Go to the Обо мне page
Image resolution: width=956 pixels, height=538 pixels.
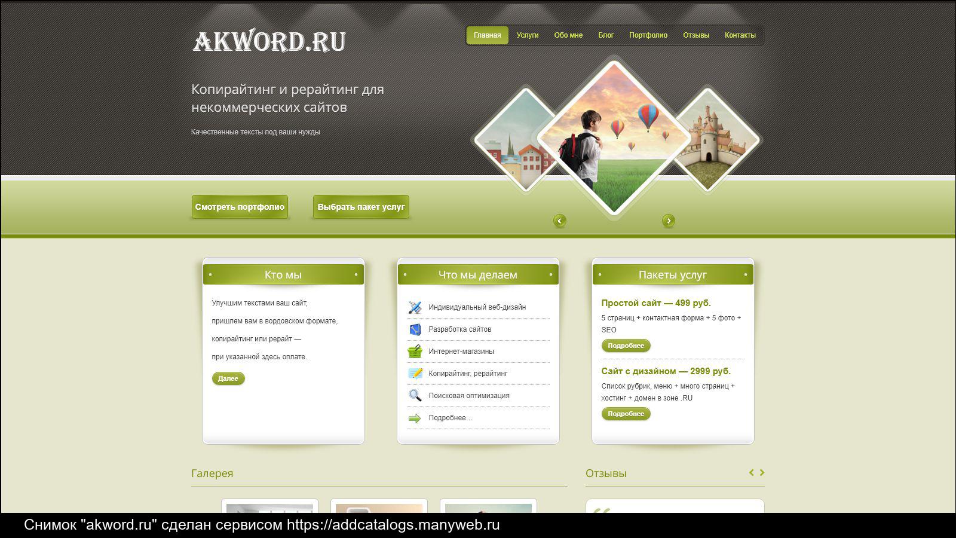tap(568, 35)
